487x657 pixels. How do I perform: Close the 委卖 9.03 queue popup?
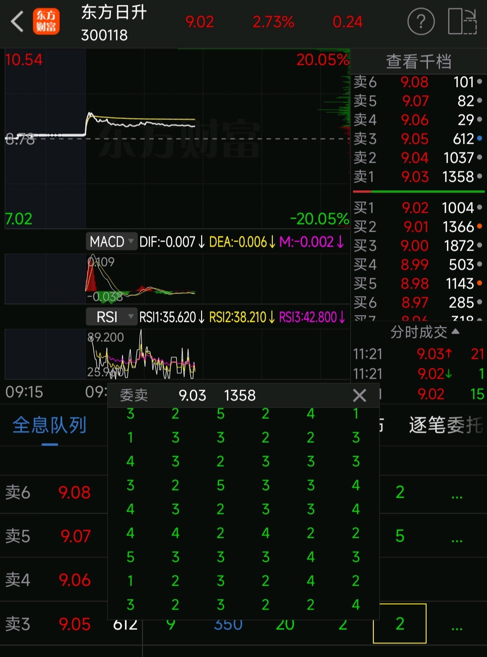tap(359, 395)
